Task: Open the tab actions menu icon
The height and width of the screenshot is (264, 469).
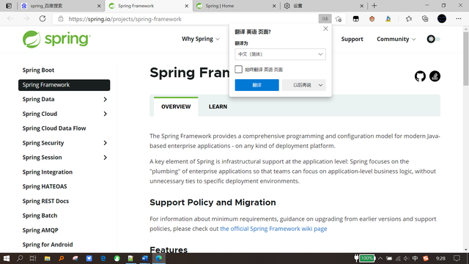Action: click(9, 6)
